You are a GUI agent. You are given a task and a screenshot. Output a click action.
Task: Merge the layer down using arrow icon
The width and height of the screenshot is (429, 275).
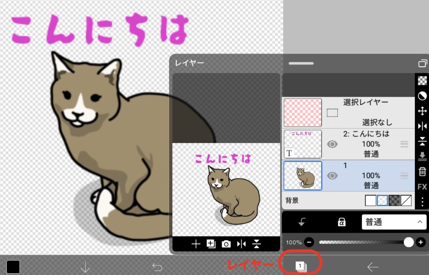[422, 157]
